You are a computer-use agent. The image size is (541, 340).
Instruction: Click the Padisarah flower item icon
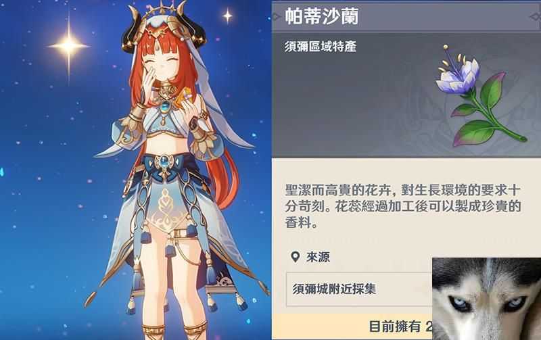[x=480, y=97]
